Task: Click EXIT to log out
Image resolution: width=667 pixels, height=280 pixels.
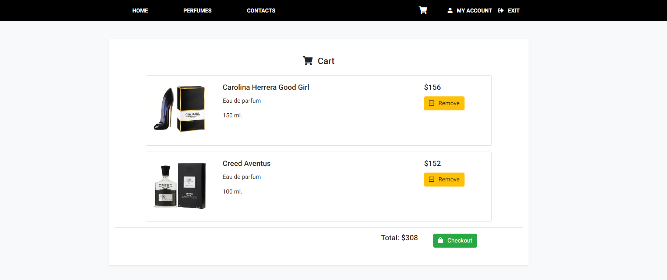Action: point(514,10)
